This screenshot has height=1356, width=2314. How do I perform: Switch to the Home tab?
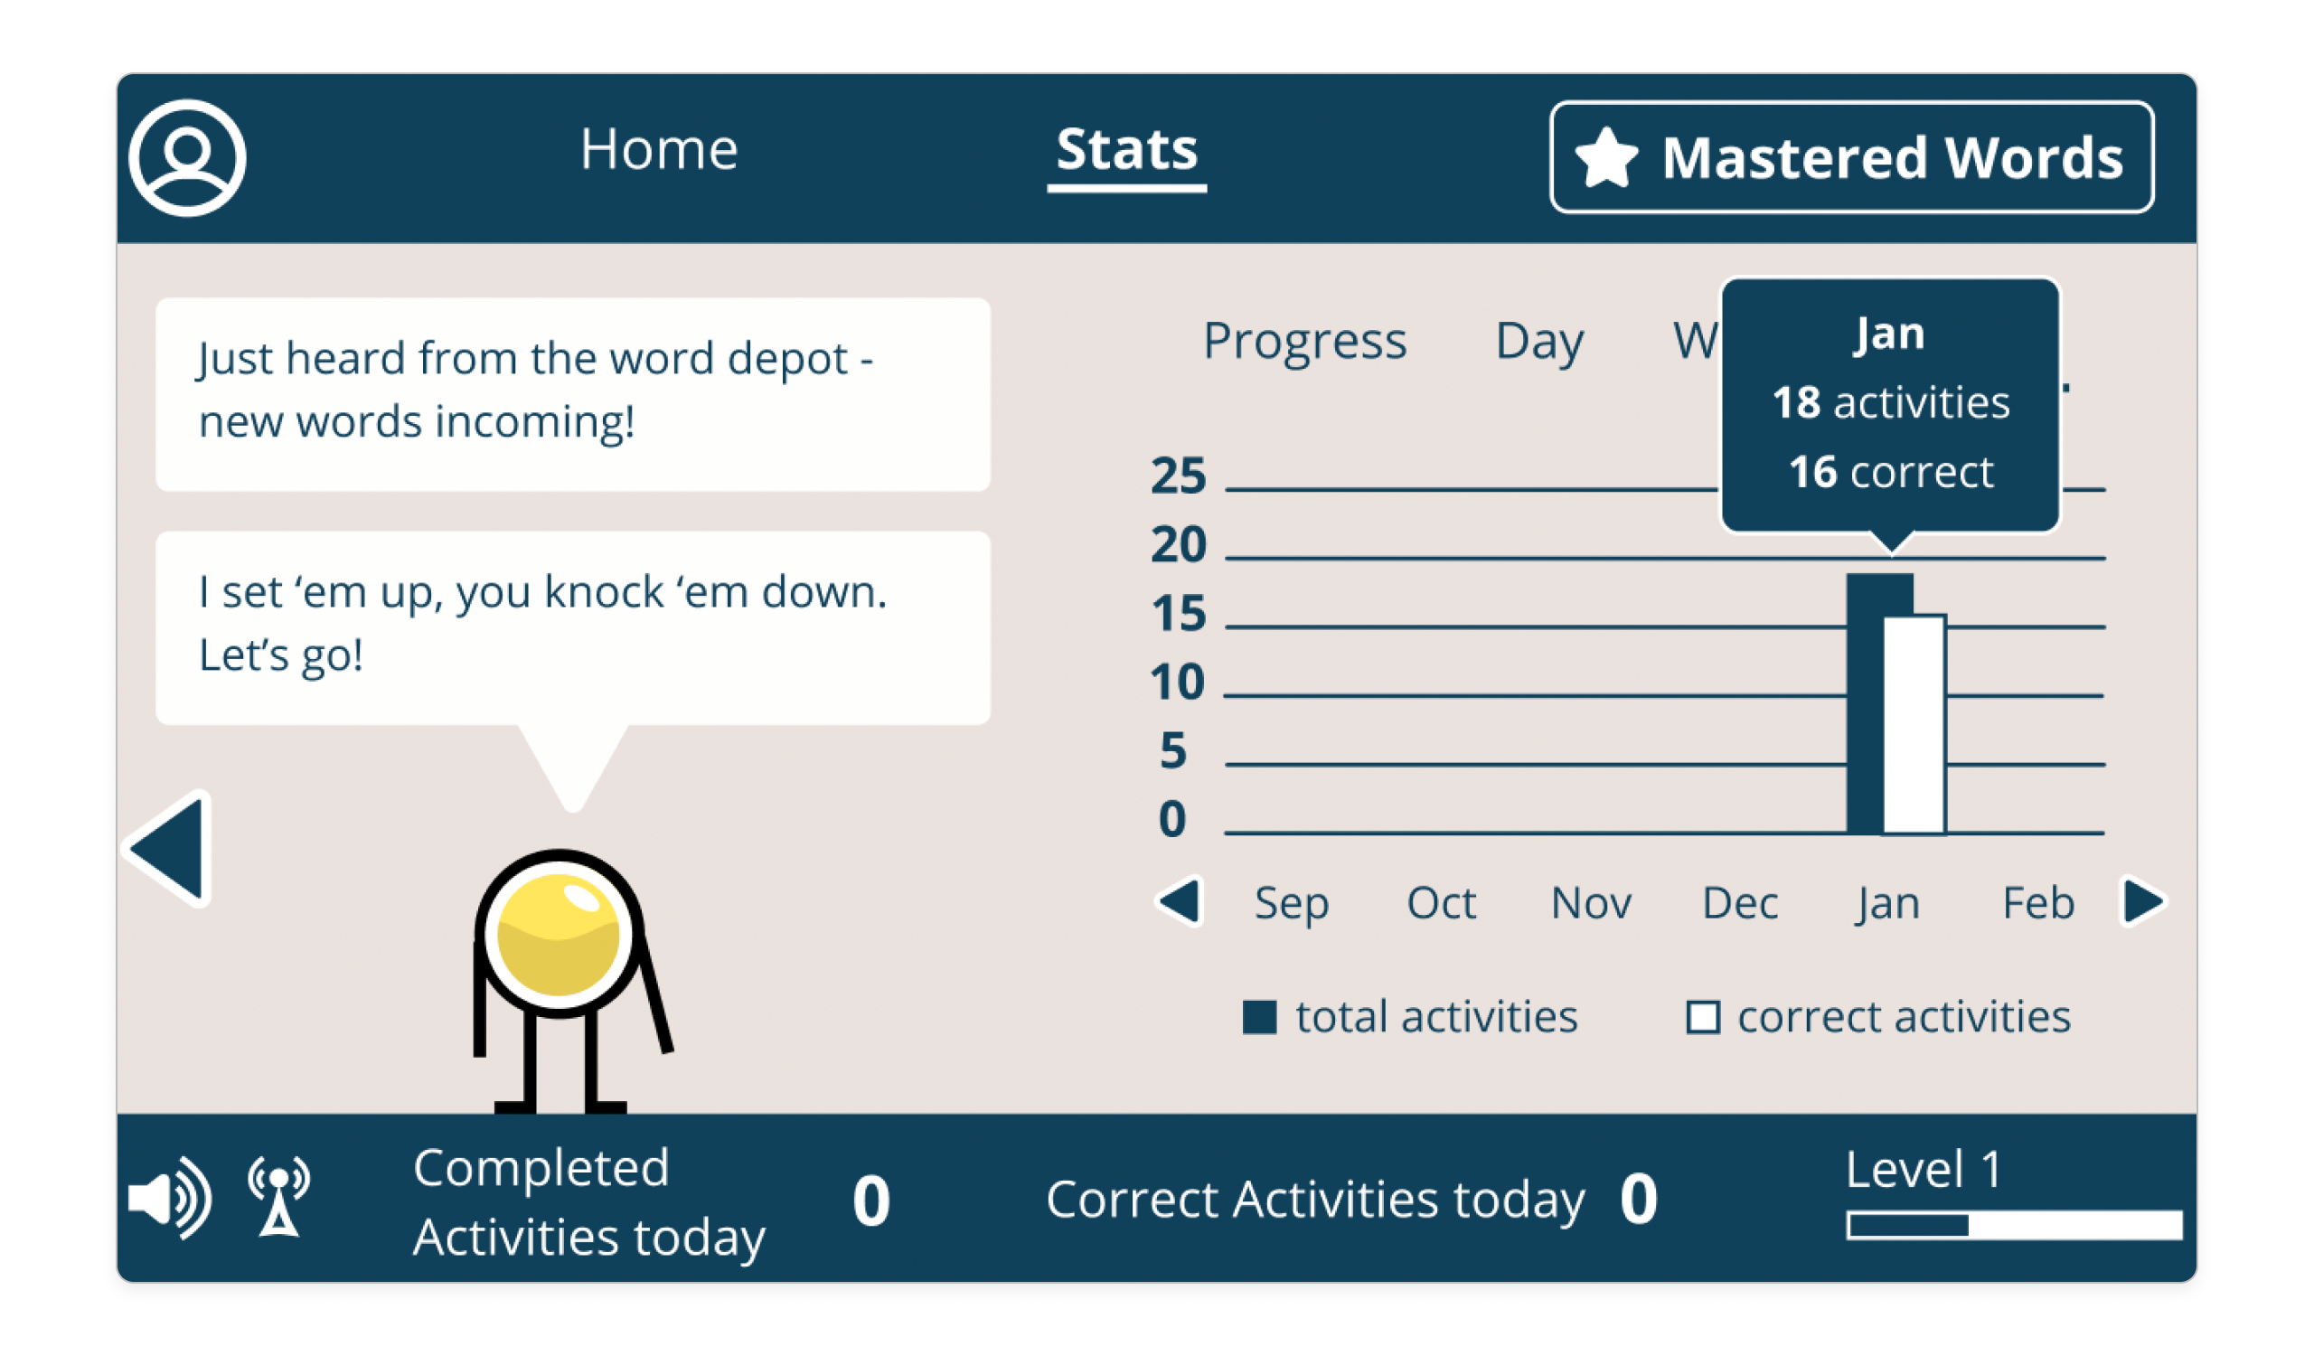pyautogui.click(x=661, y=149)
